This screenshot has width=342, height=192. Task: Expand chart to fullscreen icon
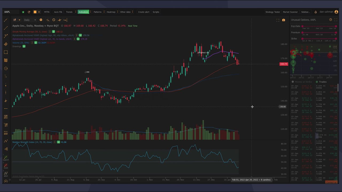click(278, 20)
